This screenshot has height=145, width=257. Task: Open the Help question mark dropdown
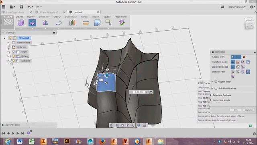pos(252,7)
